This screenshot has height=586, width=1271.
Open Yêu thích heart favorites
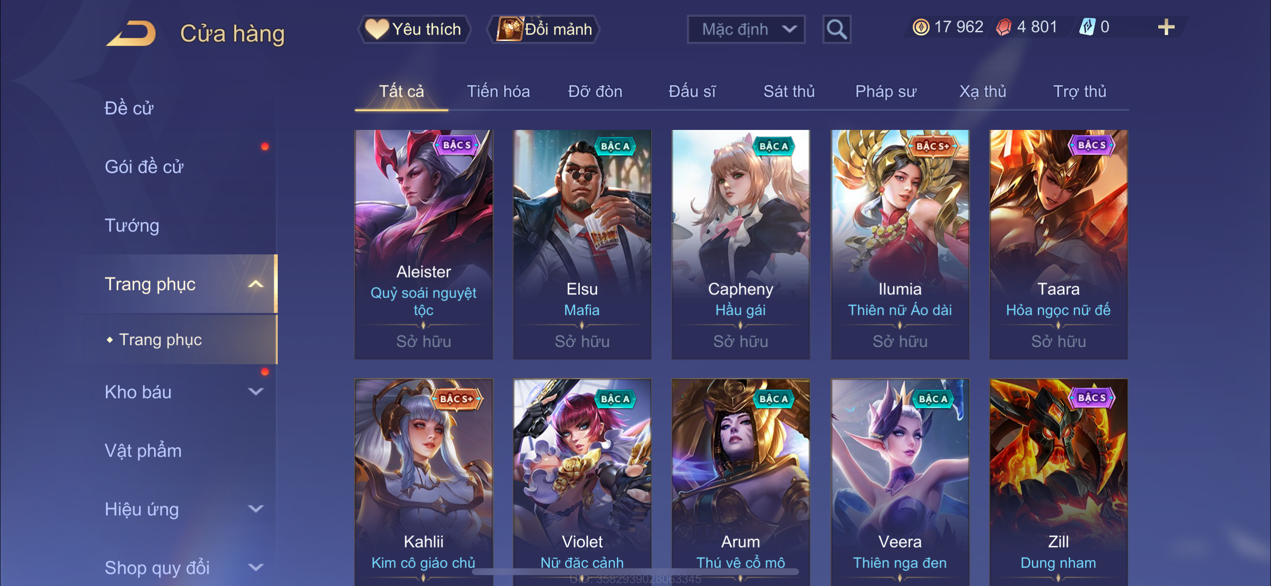coord(414,29)
